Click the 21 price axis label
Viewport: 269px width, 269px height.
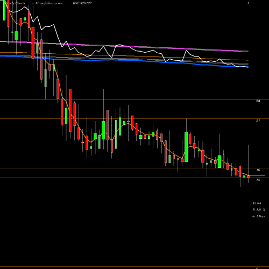coord(258,121)
